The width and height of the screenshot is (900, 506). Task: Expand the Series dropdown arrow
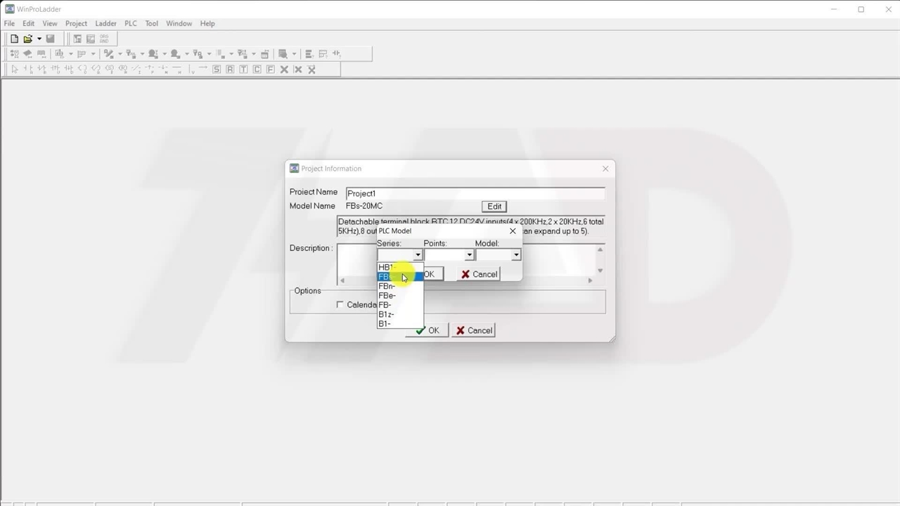[x=418, y=255]
